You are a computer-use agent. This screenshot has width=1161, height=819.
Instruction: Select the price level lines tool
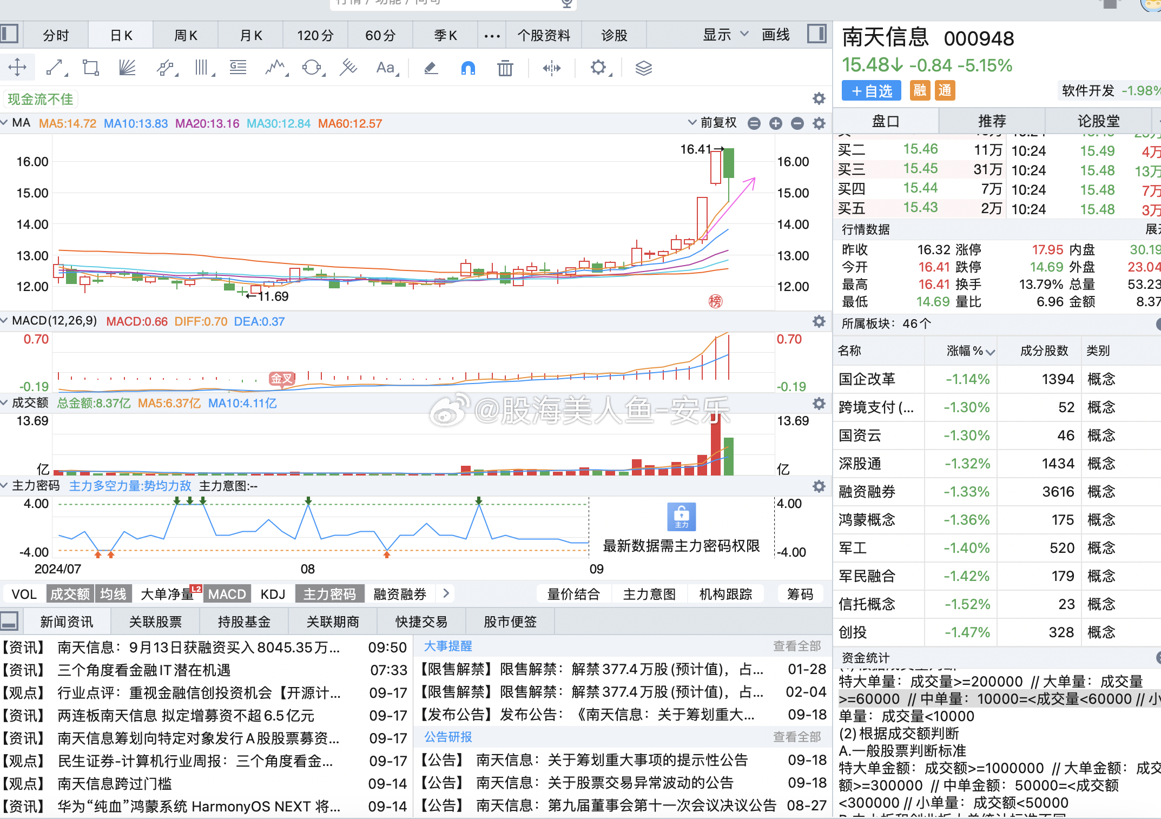coord(238,68)
